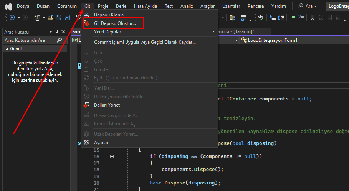Image resolution: width=349 pixels, height=191 pixels.
Task: Open the Araçlar menu
Action: [207, 6]
